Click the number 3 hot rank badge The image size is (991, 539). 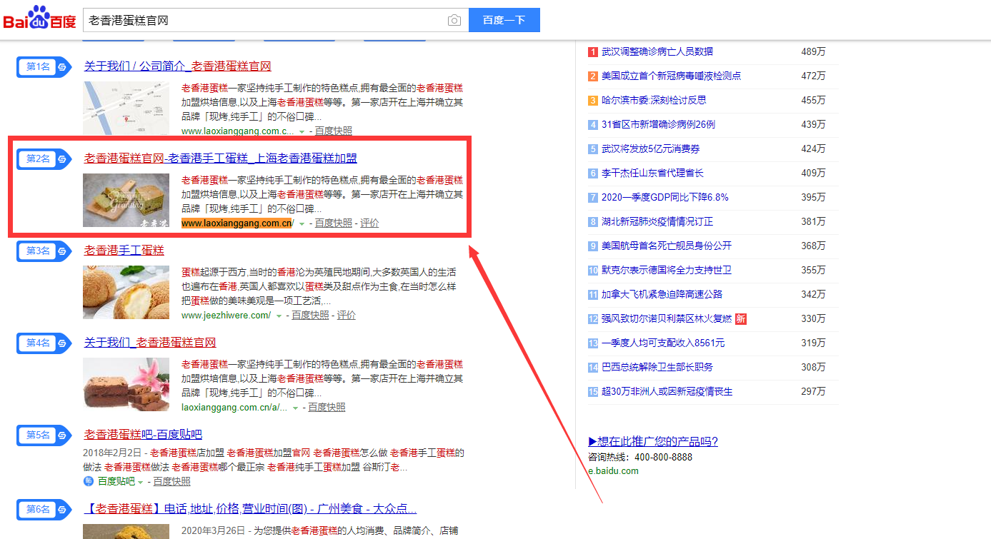click(x=593, y=100)
